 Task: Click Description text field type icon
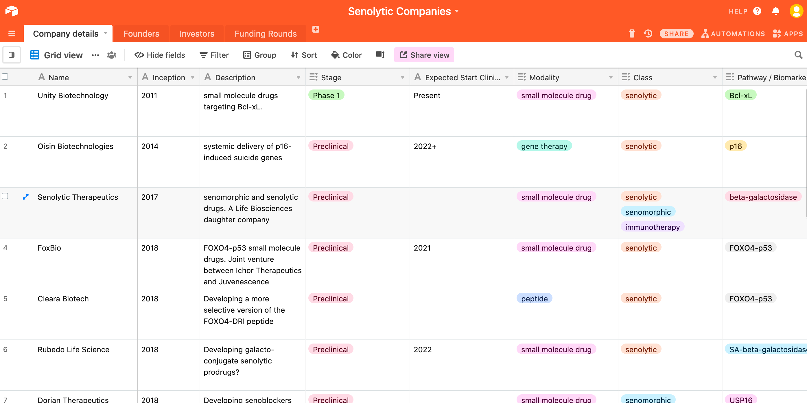click(x=207, y=77)
